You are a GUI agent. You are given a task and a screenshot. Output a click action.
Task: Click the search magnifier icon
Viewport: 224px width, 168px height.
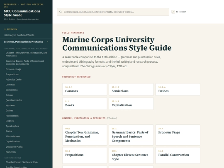click(61, 12)
